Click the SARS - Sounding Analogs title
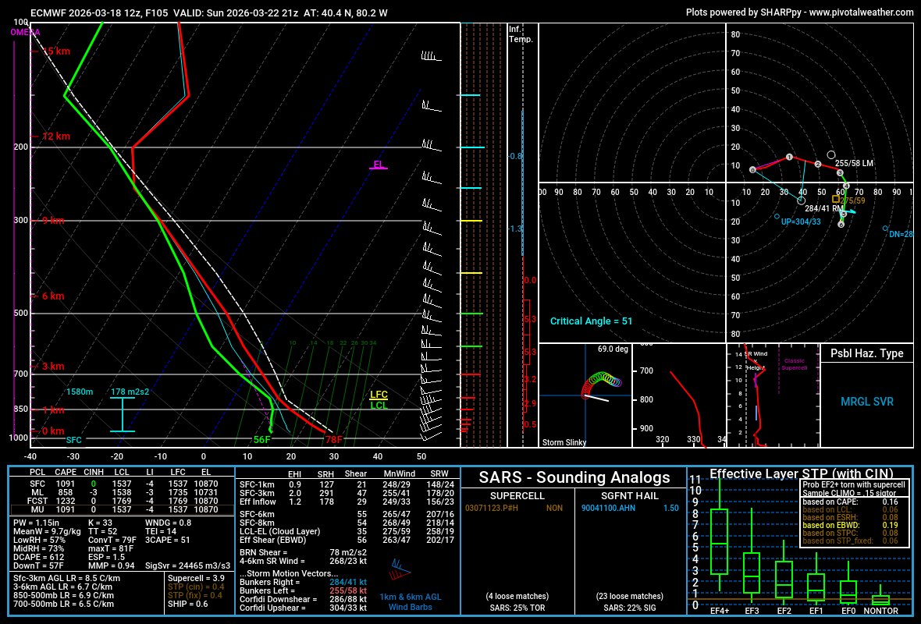 [x=574, y=477]
